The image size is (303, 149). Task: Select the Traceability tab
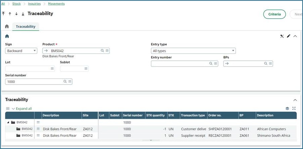(26, 26)
